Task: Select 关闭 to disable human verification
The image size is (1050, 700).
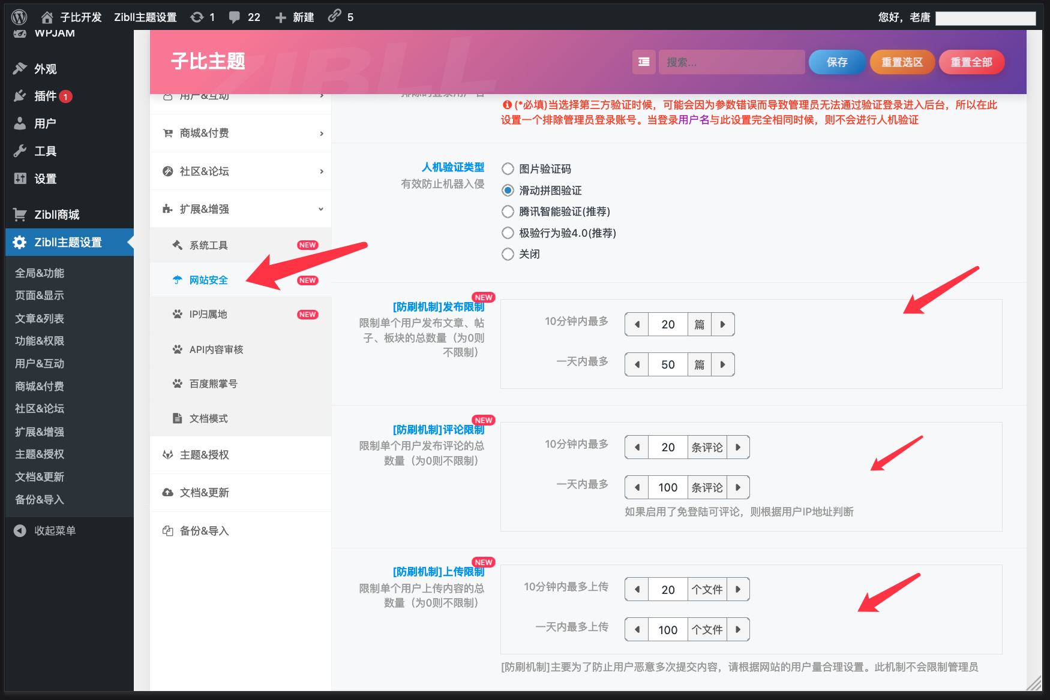Action: 508,254
